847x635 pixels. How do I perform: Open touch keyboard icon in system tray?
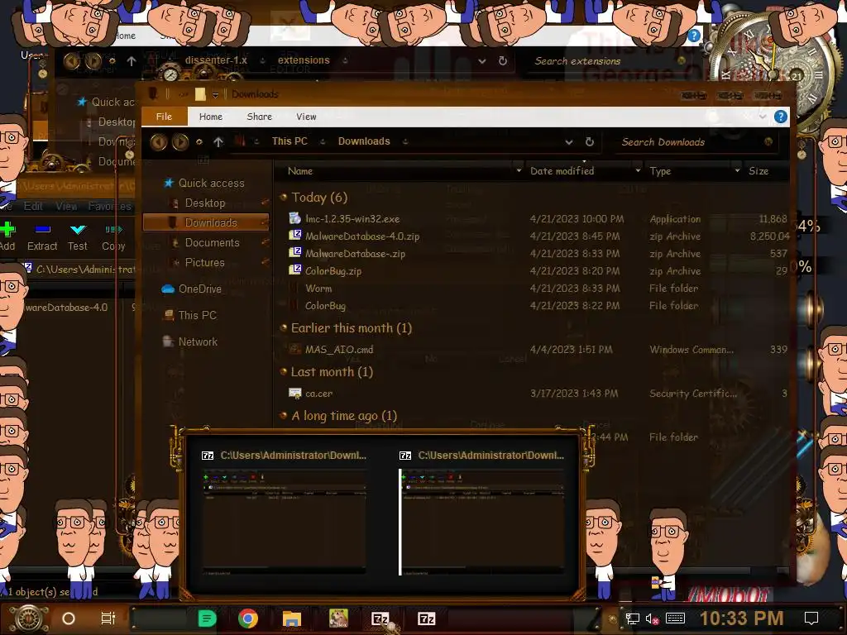(x=675, y=618)
